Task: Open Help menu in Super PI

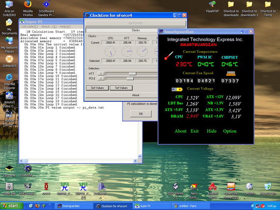Action: (x=65, y=26)
